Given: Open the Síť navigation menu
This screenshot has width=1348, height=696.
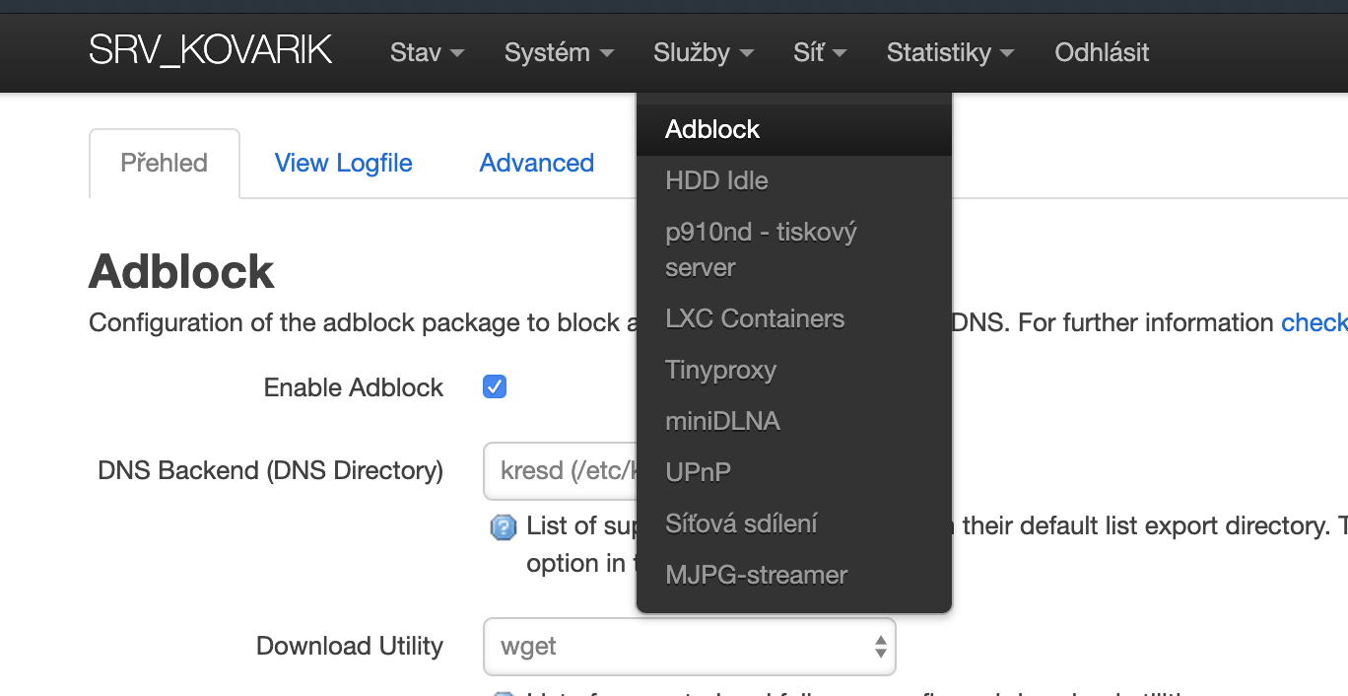Looking at the screenshot, I should [x=819, y=52].
